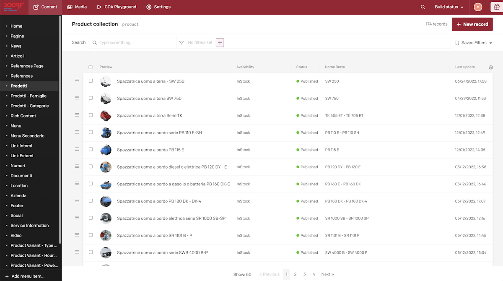Open the user avatar 'M' menu
The height and width of the screenshot is (281, 503).
[x=478, y=7]
